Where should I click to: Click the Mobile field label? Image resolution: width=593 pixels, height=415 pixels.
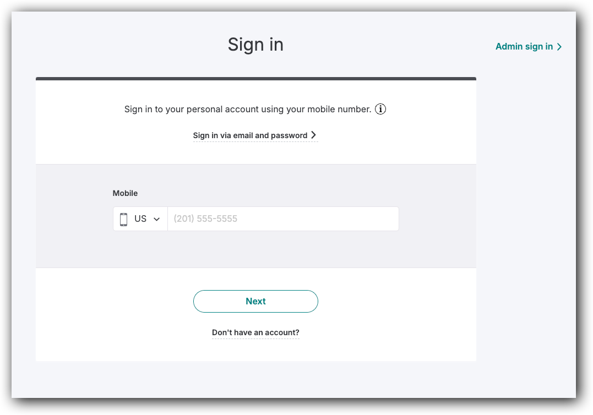tap(125, 193)
